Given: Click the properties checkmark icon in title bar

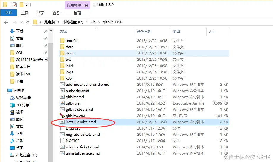Looking at the screenshot, I should pyautogui.click(x=15, y=5).
